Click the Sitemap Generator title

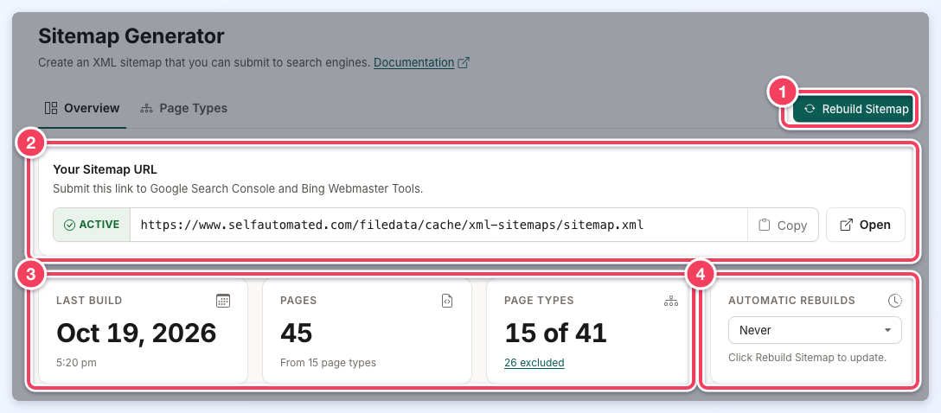click(131, 36)
